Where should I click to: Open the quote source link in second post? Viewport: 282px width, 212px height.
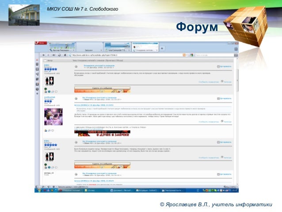click(x=94, y=105)
